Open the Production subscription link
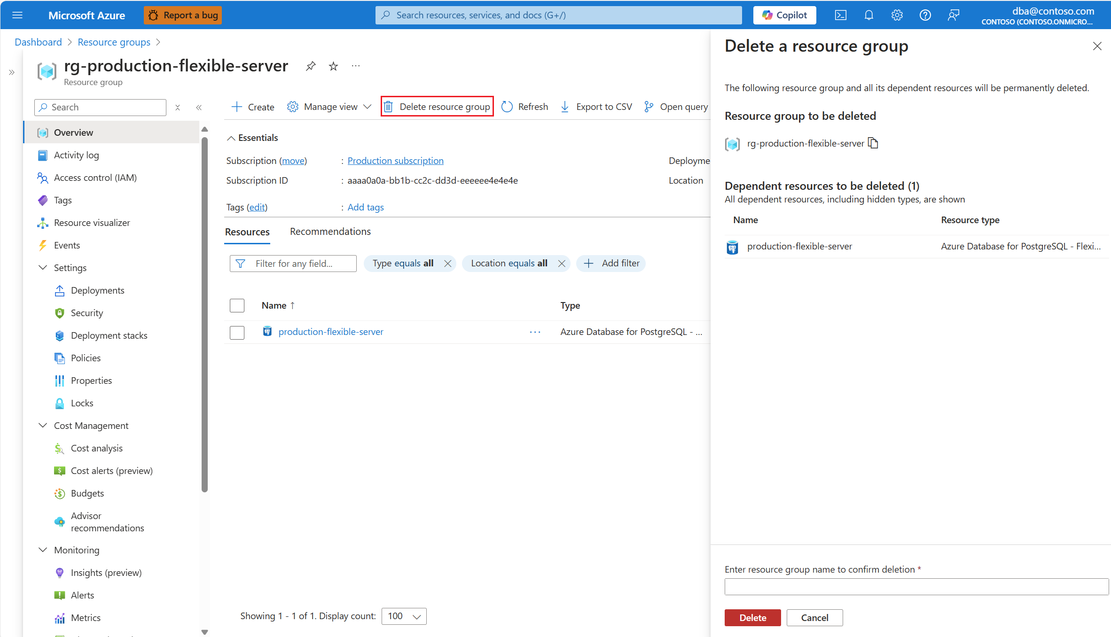 [x=395, y=161]
